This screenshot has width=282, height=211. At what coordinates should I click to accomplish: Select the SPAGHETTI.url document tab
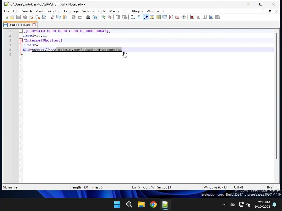(x=19, y=25)
